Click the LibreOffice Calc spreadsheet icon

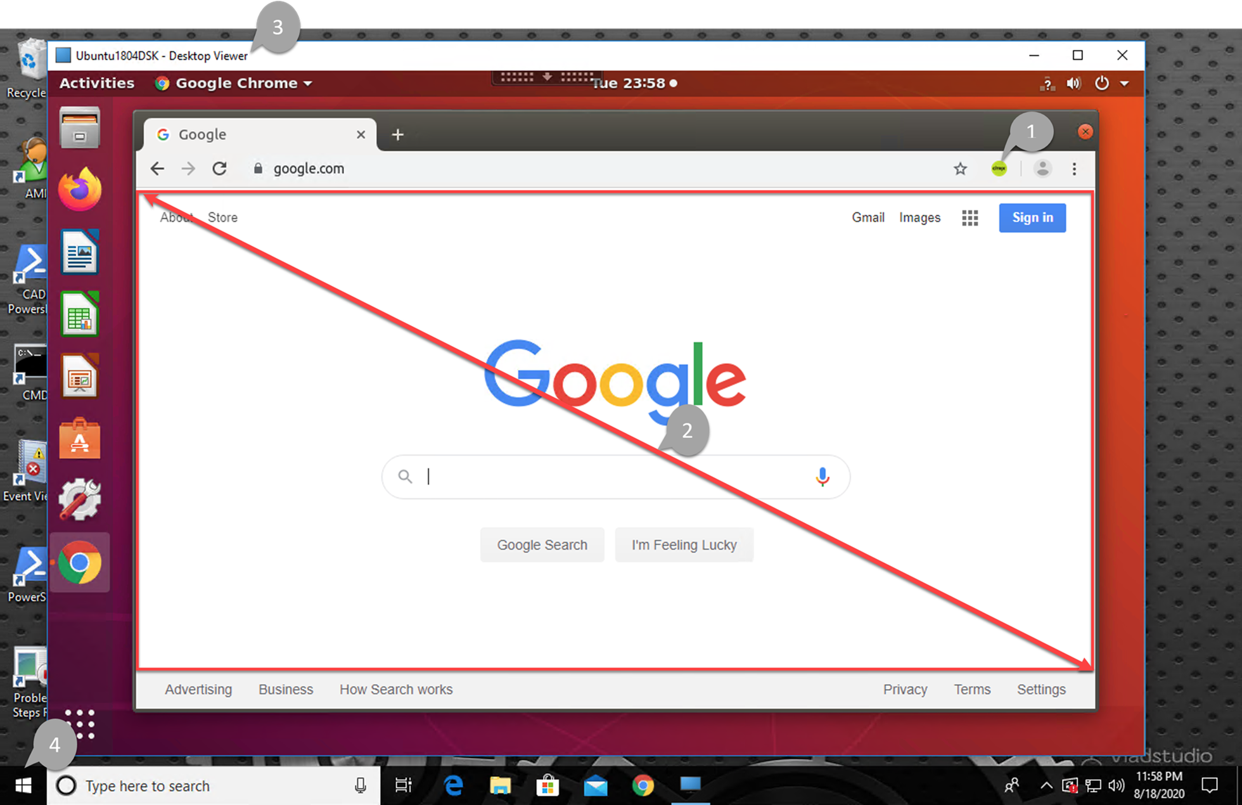(79, 316)
